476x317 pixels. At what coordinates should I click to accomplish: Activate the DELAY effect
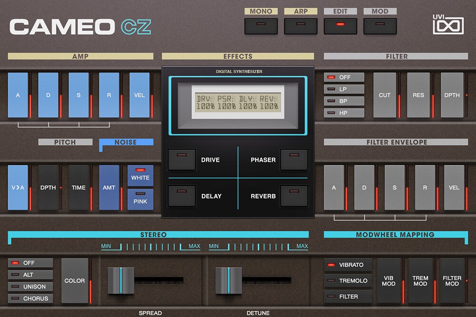[182, 196]
